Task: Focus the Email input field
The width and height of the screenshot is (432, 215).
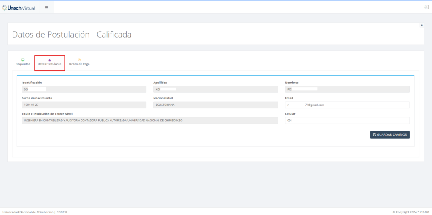Action: (x=347, y=105)
